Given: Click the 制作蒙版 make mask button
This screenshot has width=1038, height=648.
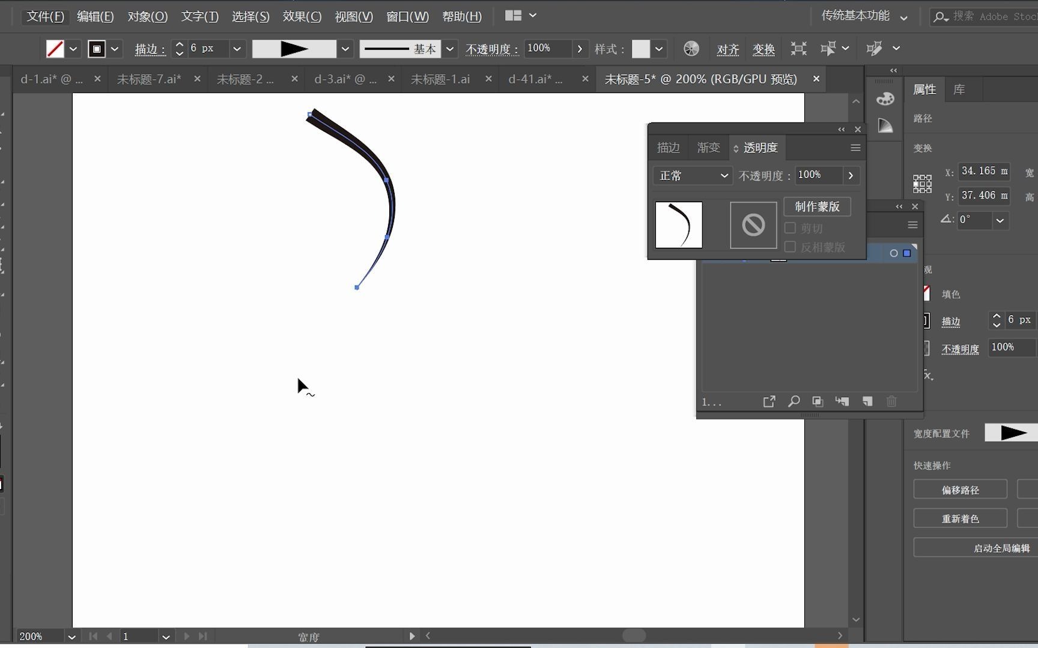Looking at the screenshot, I should [817, 206].
